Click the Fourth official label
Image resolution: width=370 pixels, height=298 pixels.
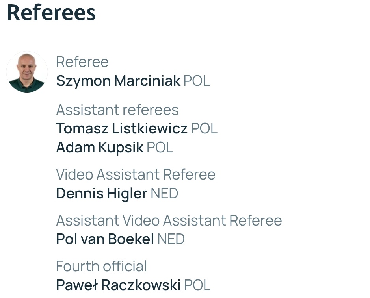tap(102, 266)
